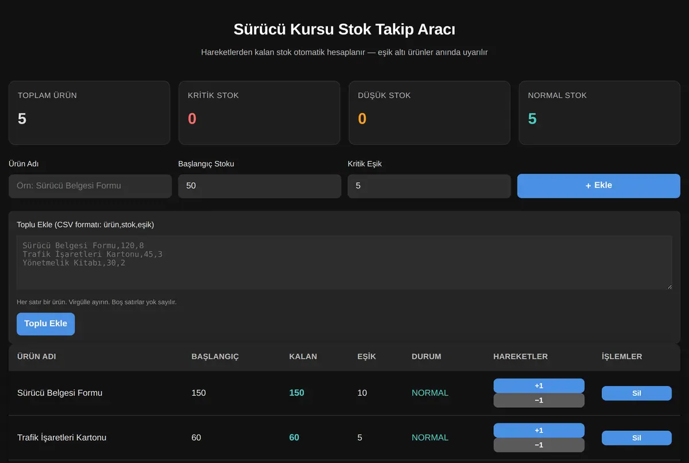Remove Trafik İşaretleri Kartonu with Sil

pyautogui.click(x=637, y=438)
